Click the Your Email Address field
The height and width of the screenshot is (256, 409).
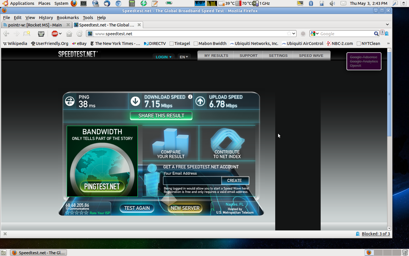192,181
